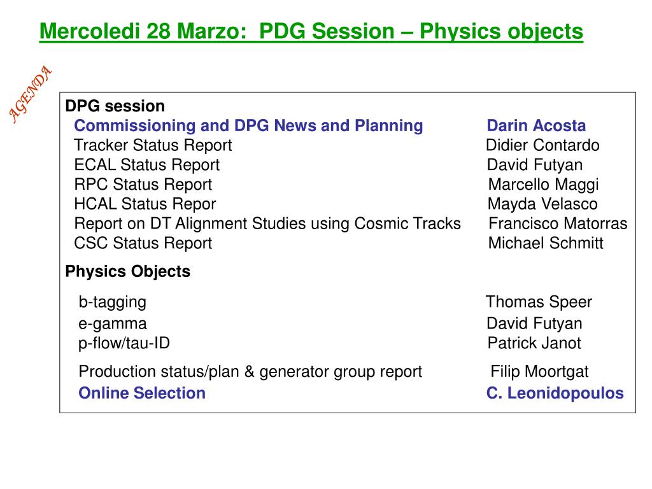
Task: Open the 'Online Selection' link
Action: (x=142, y=393)
